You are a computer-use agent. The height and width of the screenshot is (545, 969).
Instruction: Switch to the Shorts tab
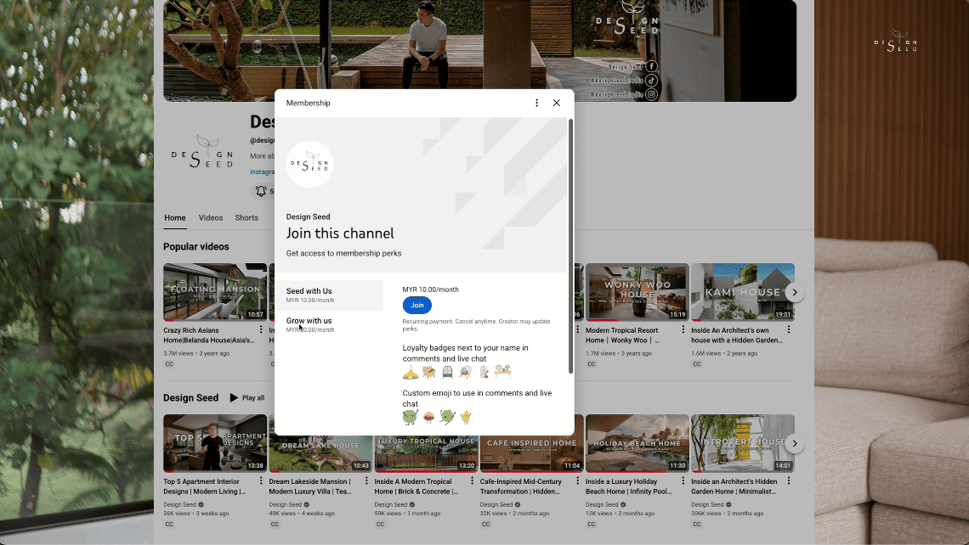coord(246,218)
